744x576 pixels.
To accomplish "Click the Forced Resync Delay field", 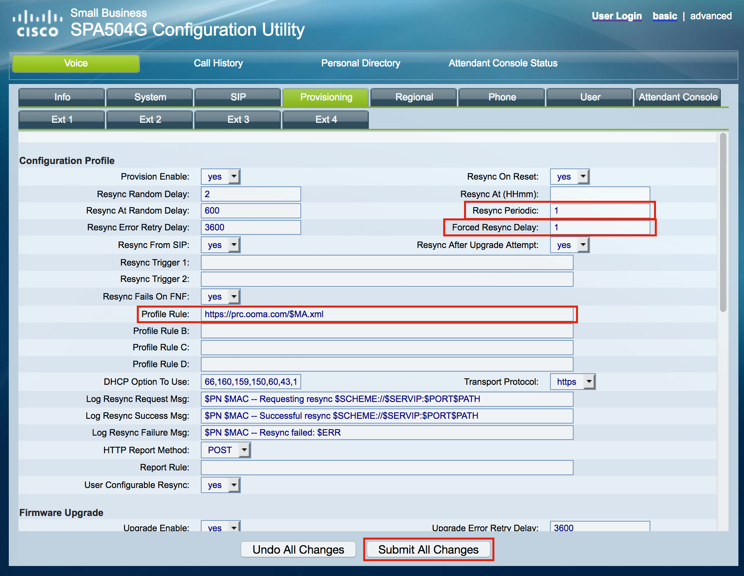I will coord(600,228).
